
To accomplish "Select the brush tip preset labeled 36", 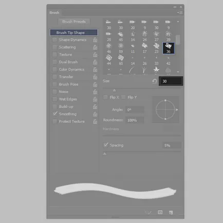I will click(x=169, y=48).
